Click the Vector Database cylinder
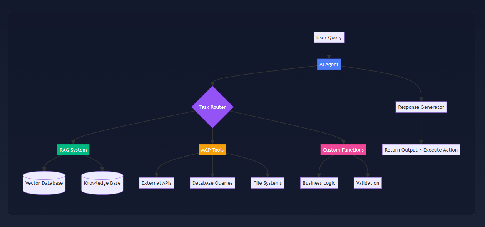485x227 pixels. [x=44, y=183]
